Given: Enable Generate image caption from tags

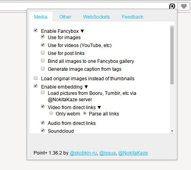Looking at the screenshot, I should [43, 69].
